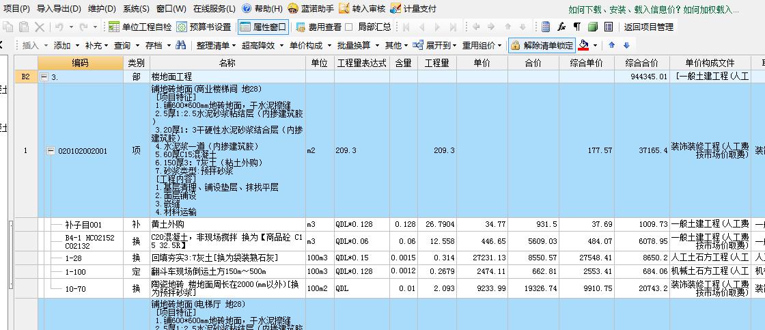Select the 补子目001 row code cell
The image size is (765, 330).
[81, 225]
